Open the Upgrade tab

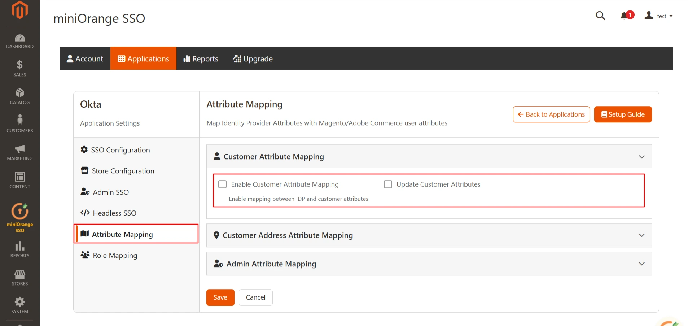pyautogui.click(x=253, y=58)
